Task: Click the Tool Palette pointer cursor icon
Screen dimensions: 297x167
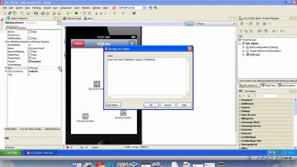Action: (249, 96)
